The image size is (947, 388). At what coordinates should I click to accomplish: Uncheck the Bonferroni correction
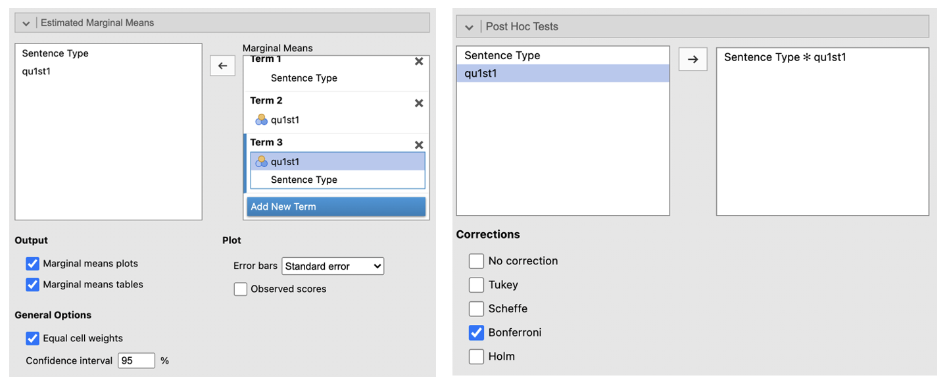tap(476, 333)
